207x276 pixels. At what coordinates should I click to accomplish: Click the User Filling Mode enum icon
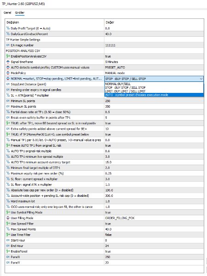[x=8, y=218]
